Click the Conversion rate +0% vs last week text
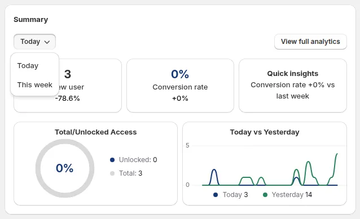The height and width of the screenshot is (219, 360). pyautogui.click(x=293, y=91)
